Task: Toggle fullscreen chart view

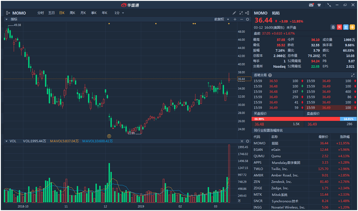Action: (x=241, y=13)
